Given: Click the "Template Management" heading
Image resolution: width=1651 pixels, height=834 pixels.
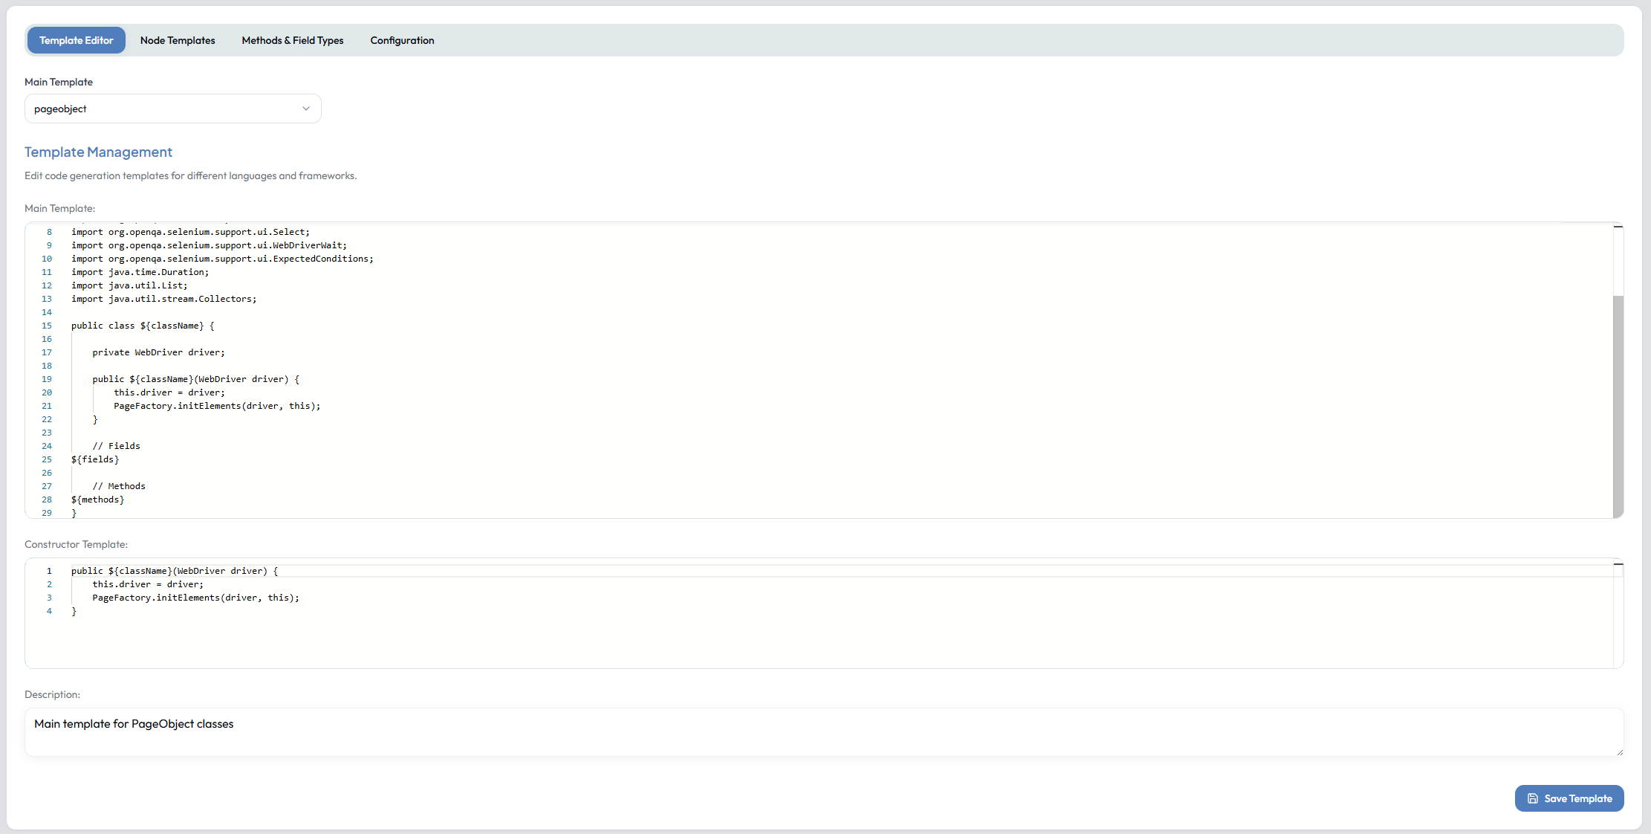Looking at the screenshot, I should 98,152.
